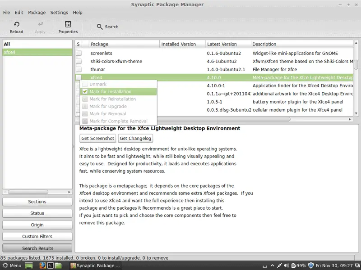
Task: Click package list horizontal scroll-right arrow
Action: click(350, 119)
